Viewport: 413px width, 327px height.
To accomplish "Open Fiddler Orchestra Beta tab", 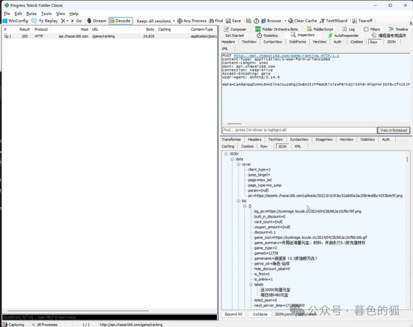I will [x=277, y=29].
